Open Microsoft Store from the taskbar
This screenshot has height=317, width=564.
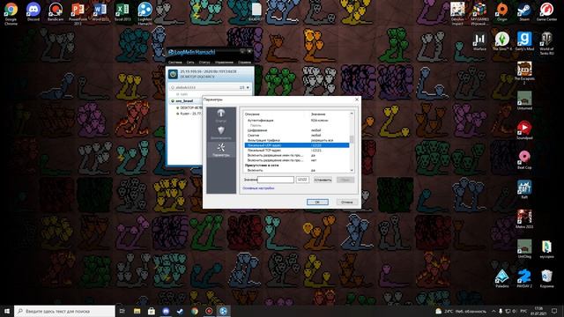click(x=152, y=311)
